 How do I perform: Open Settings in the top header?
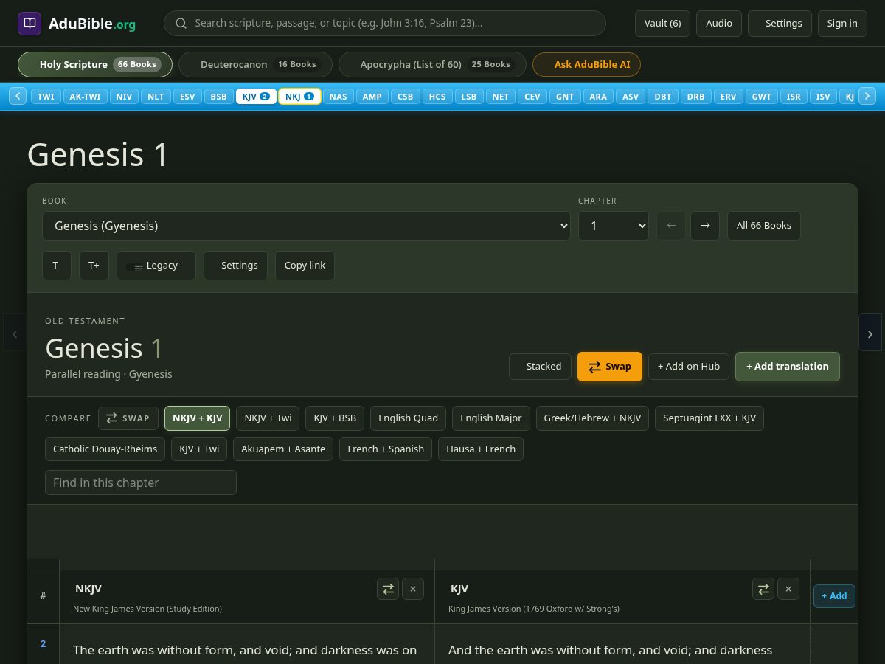780,24
